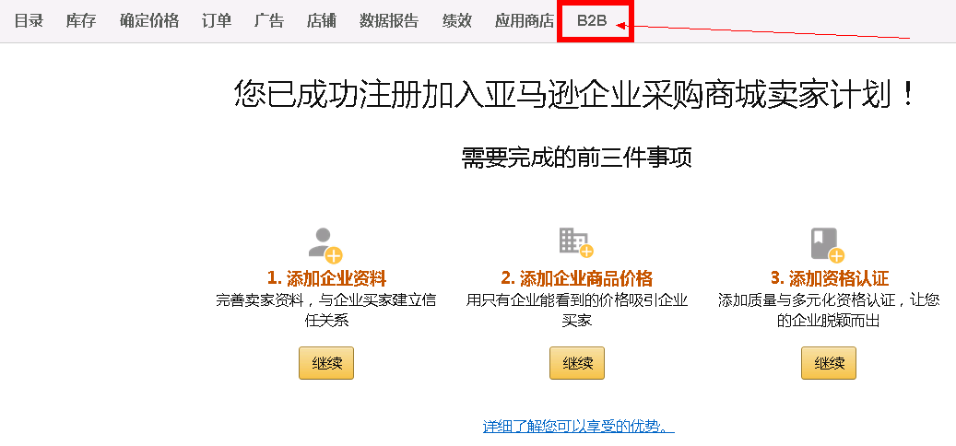Click 继续 under 添加资格认证
Screen dimensions: 956x446
829,363
